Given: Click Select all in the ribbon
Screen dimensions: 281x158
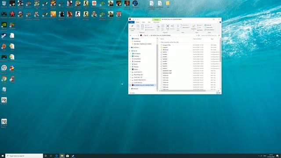Looking at the screenshot, I should click(x=208, y=25).
